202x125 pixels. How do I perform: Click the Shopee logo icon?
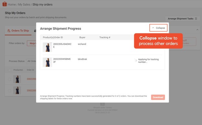coord(5,4)
